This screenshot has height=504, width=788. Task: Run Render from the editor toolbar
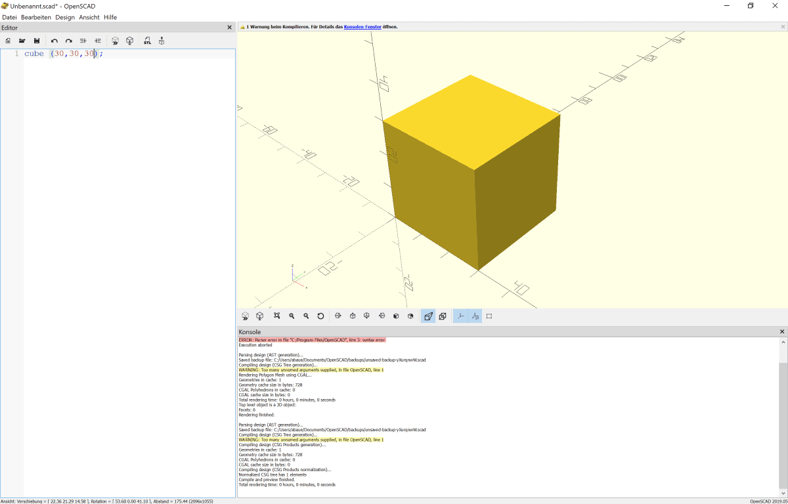coord(130,41)
